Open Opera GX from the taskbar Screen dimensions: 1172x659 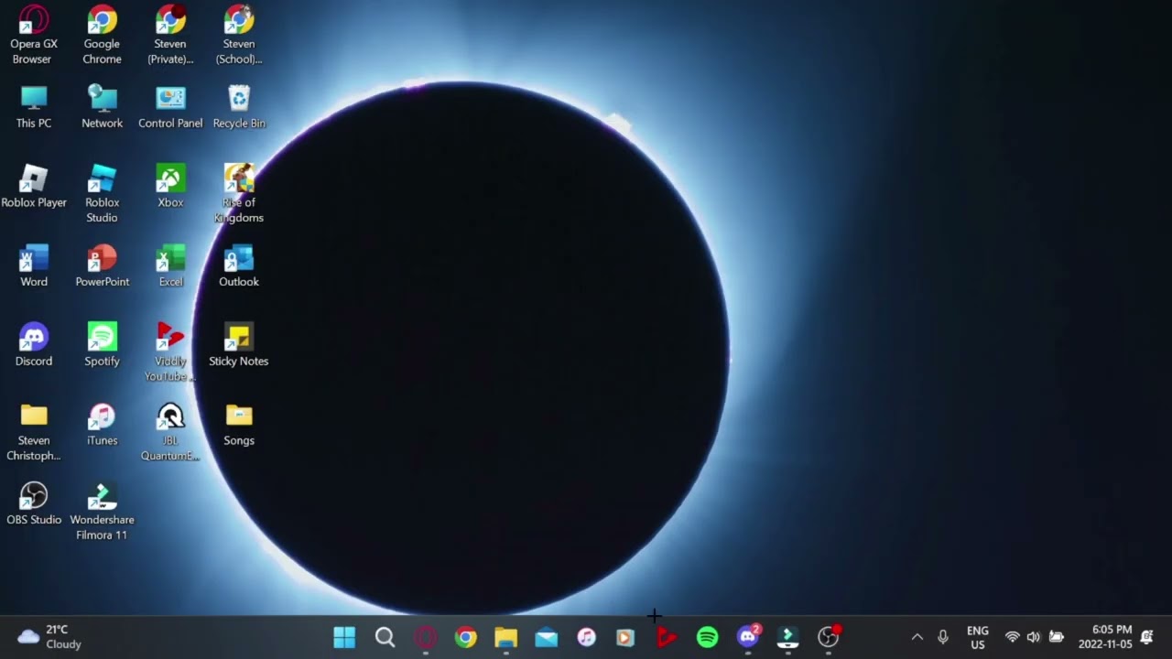(426, 637)
